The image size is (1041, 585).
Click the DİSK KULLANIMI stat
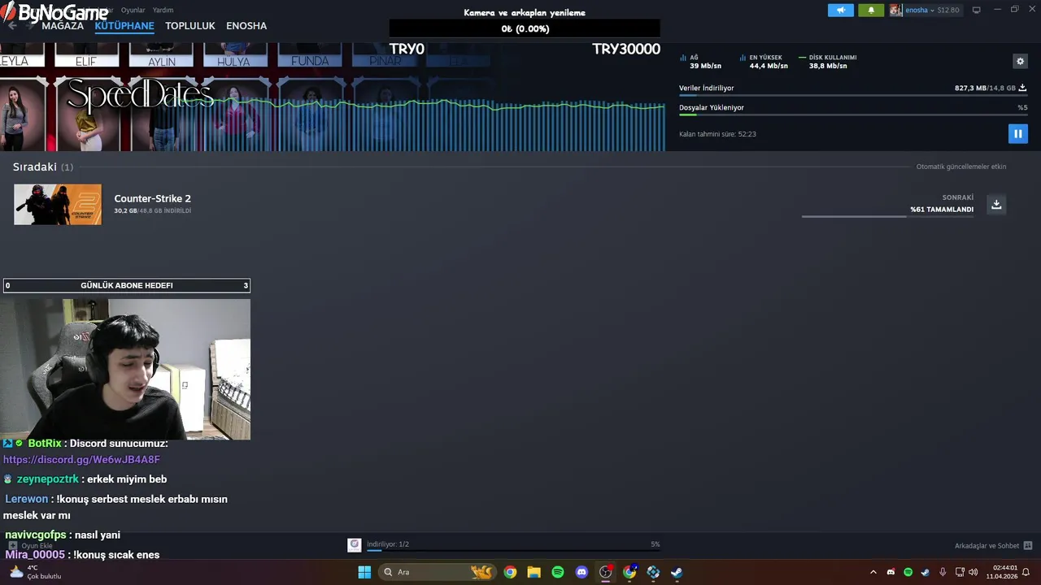(828, 62)
